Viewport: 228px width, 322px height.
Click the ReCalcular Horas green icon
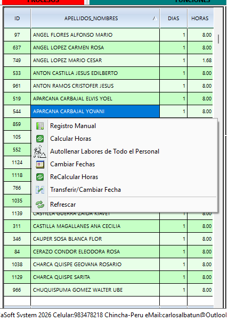tap(40, 177)
